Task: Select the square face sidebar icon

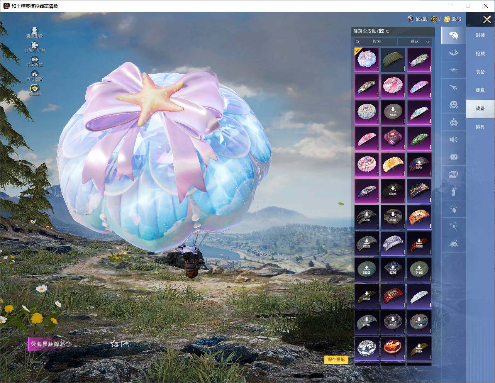Action: click(x=453, y=157)
